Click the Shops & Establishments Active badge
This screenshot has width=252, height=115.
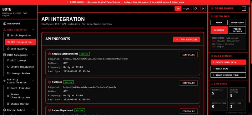84,54
